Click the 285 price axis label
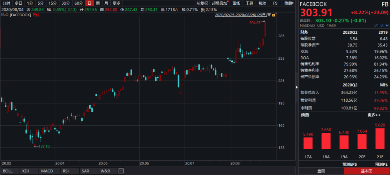 click(282, 36)
